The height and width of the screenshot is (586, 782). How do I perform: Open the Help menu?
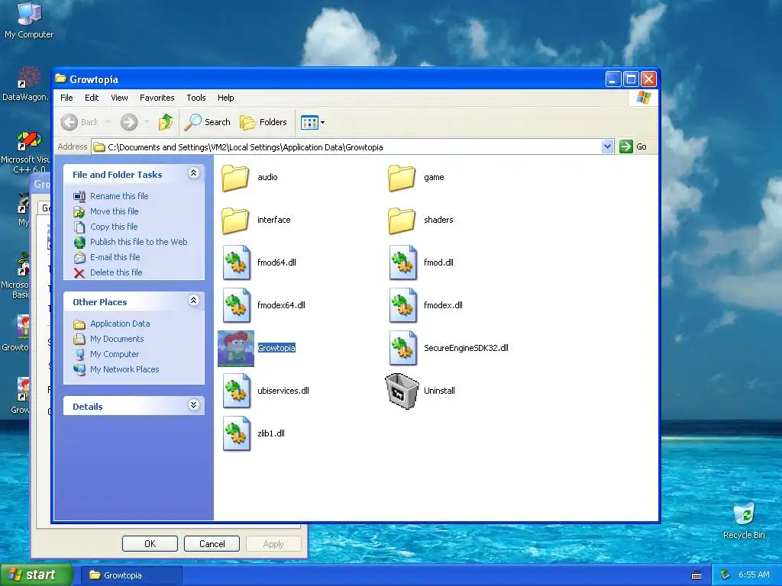pyautogui.click(x=225, y=98)
